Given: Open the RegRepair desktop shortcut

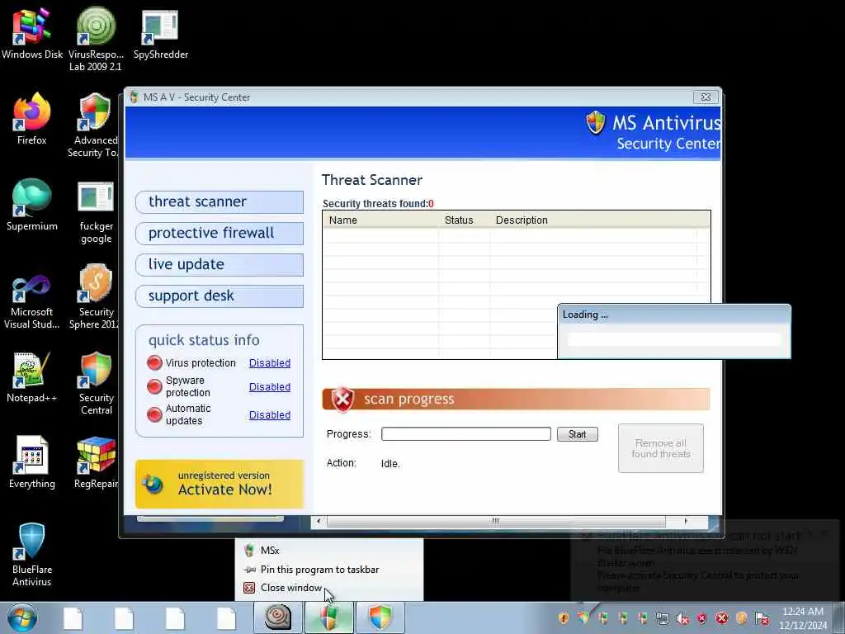Looking at the screenshot, I should [96, 462].
